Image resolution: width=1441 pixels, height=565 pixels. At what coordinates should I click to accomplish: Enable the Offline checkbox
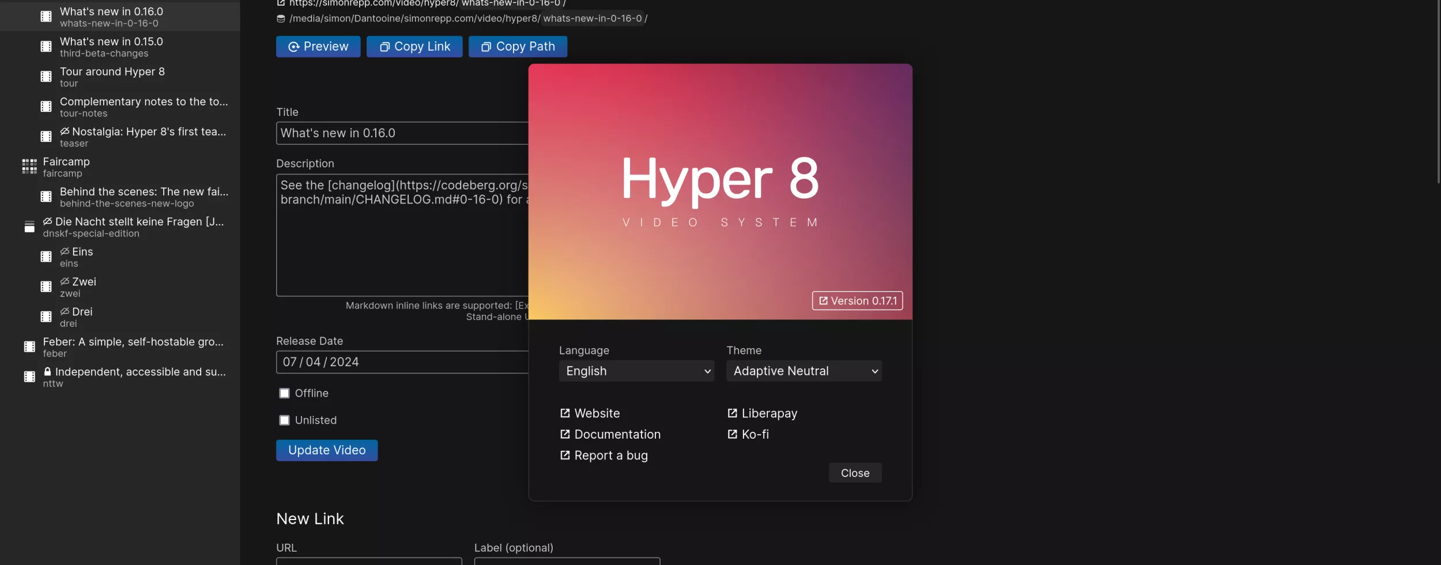(x=285, y=393)
